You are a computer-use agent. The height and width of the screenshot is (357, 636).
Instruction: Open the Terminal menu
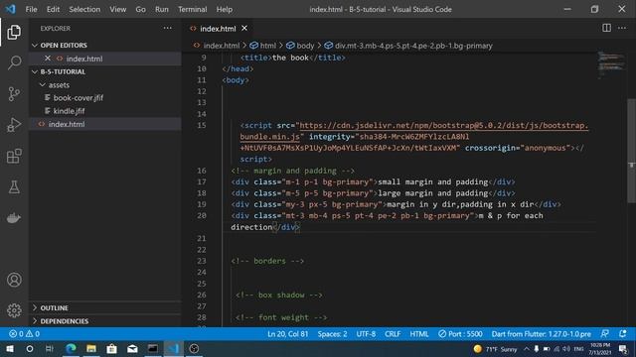point(192,9)
